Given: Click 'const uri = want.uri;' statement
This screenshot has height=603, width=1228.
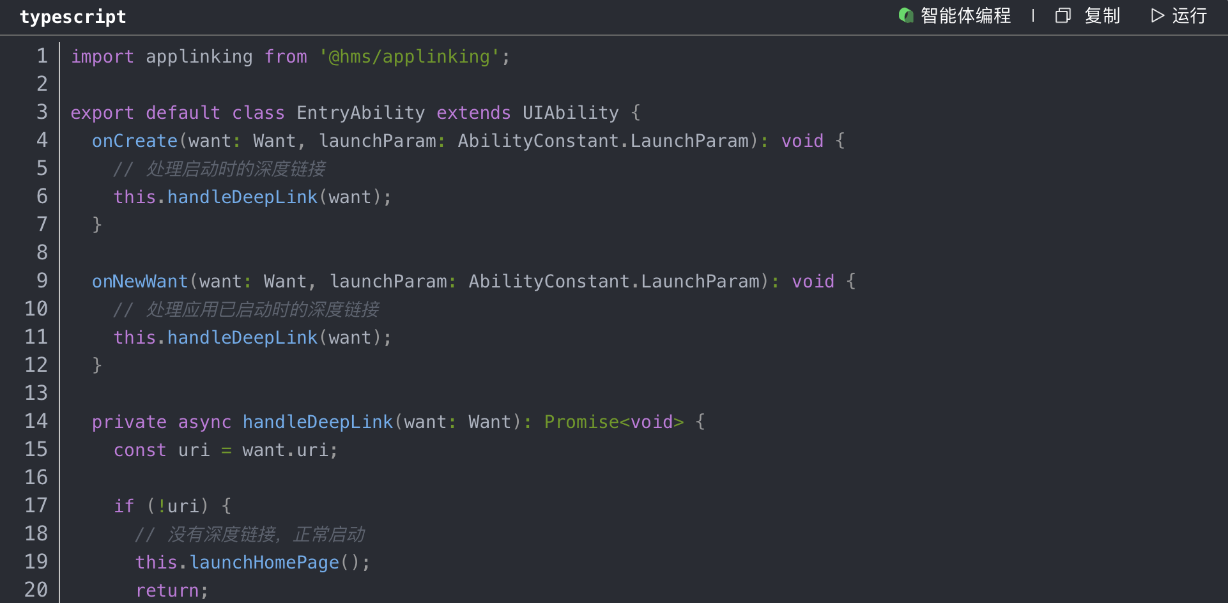Looking at the screenshot, I should (226, 450).
